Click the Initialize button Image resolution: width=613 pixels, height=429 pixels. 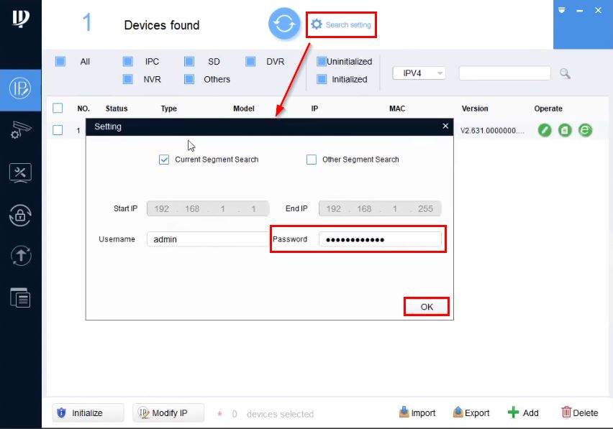tap(88, 412)
